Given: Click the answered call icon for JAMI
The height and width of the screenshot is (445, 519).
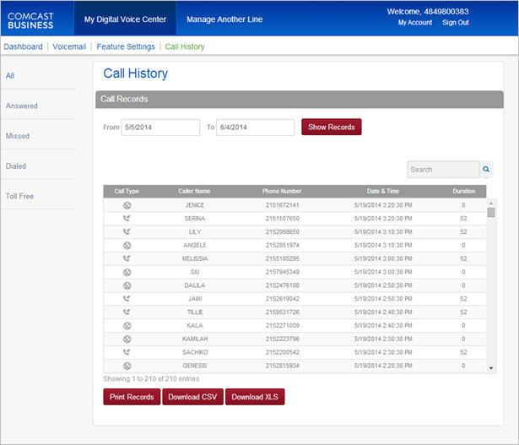Looking at the screenshot, I should pyautogui.click(x=127, y=298).
